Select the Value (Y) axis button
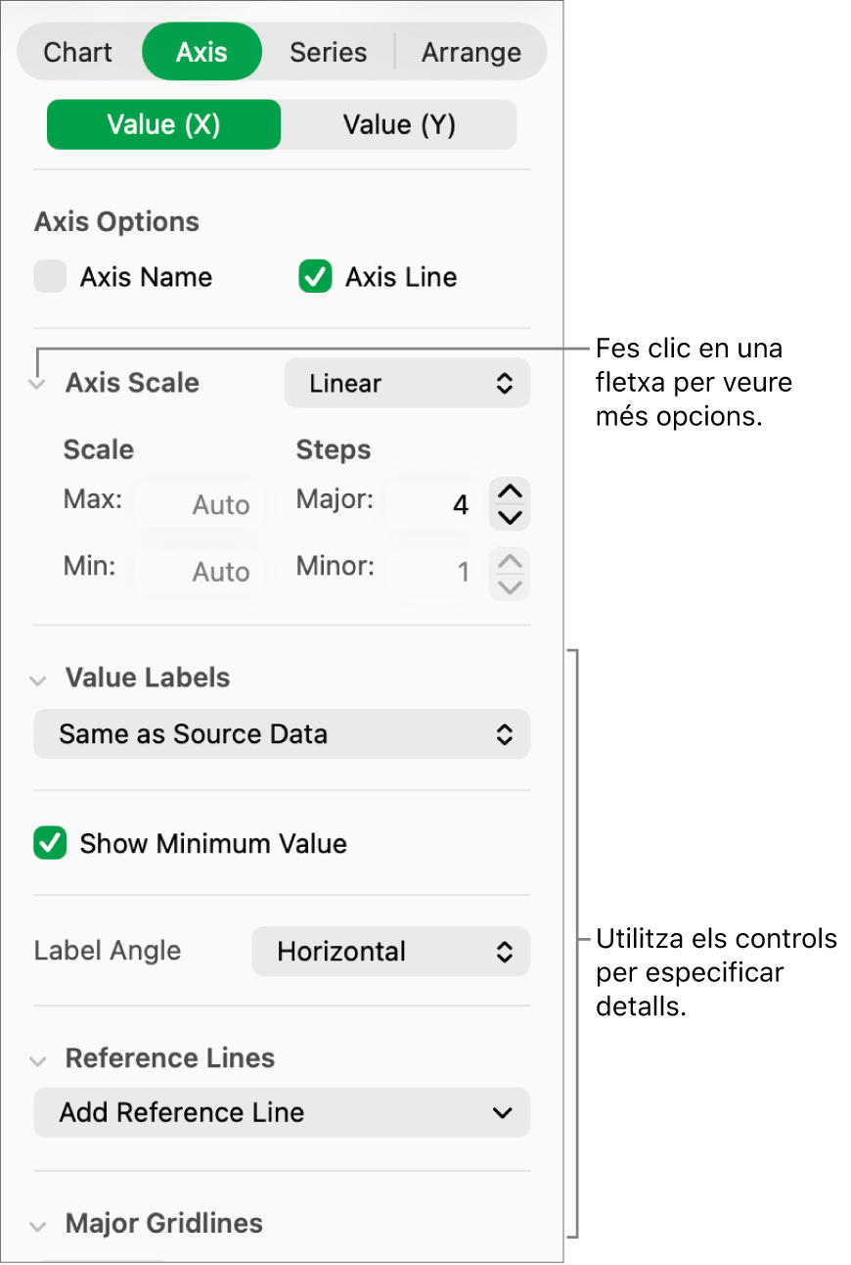Screen dimensions: 851x1265 (399, 125)
